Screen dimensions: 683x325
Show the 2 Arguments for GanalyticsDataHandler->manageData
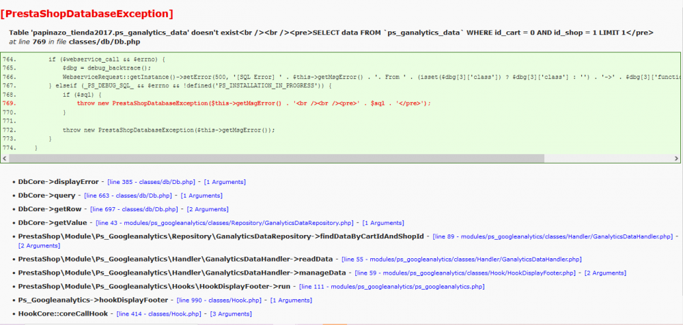tap(605, 273)
